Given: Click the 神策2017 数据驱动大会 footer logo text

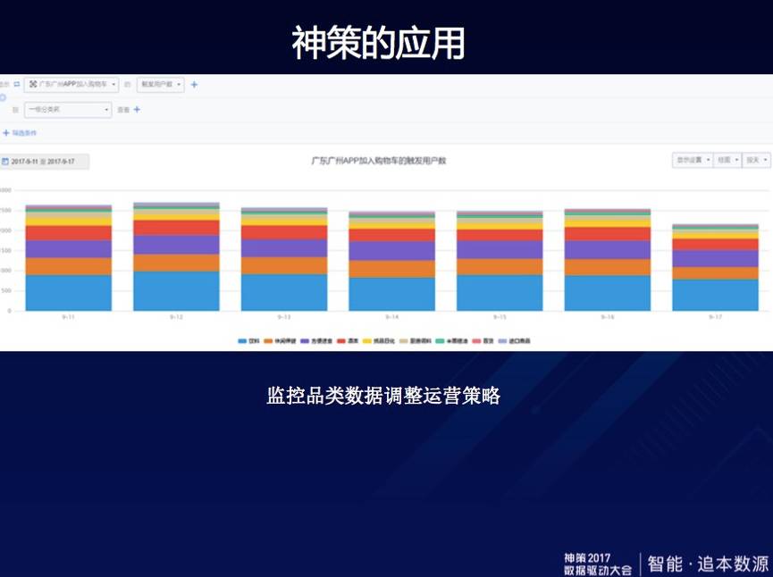Looking at the screenshot, I should pos(598,564).
